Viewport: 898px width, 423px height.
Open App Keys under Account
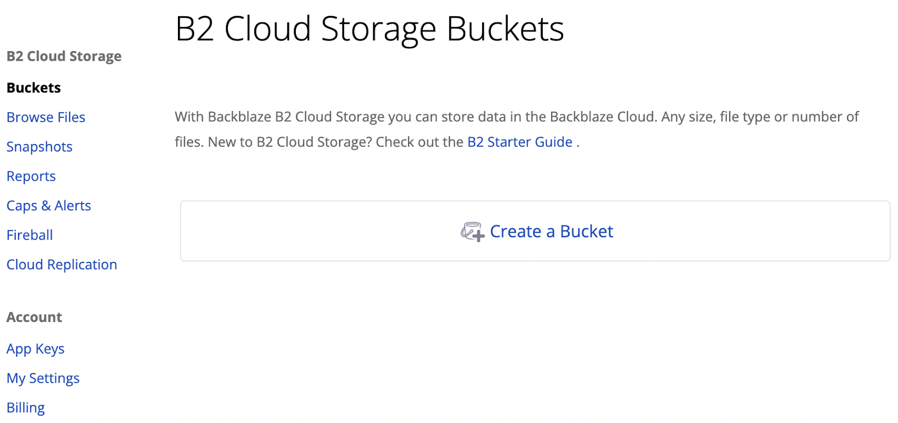(x=35, y=349)
